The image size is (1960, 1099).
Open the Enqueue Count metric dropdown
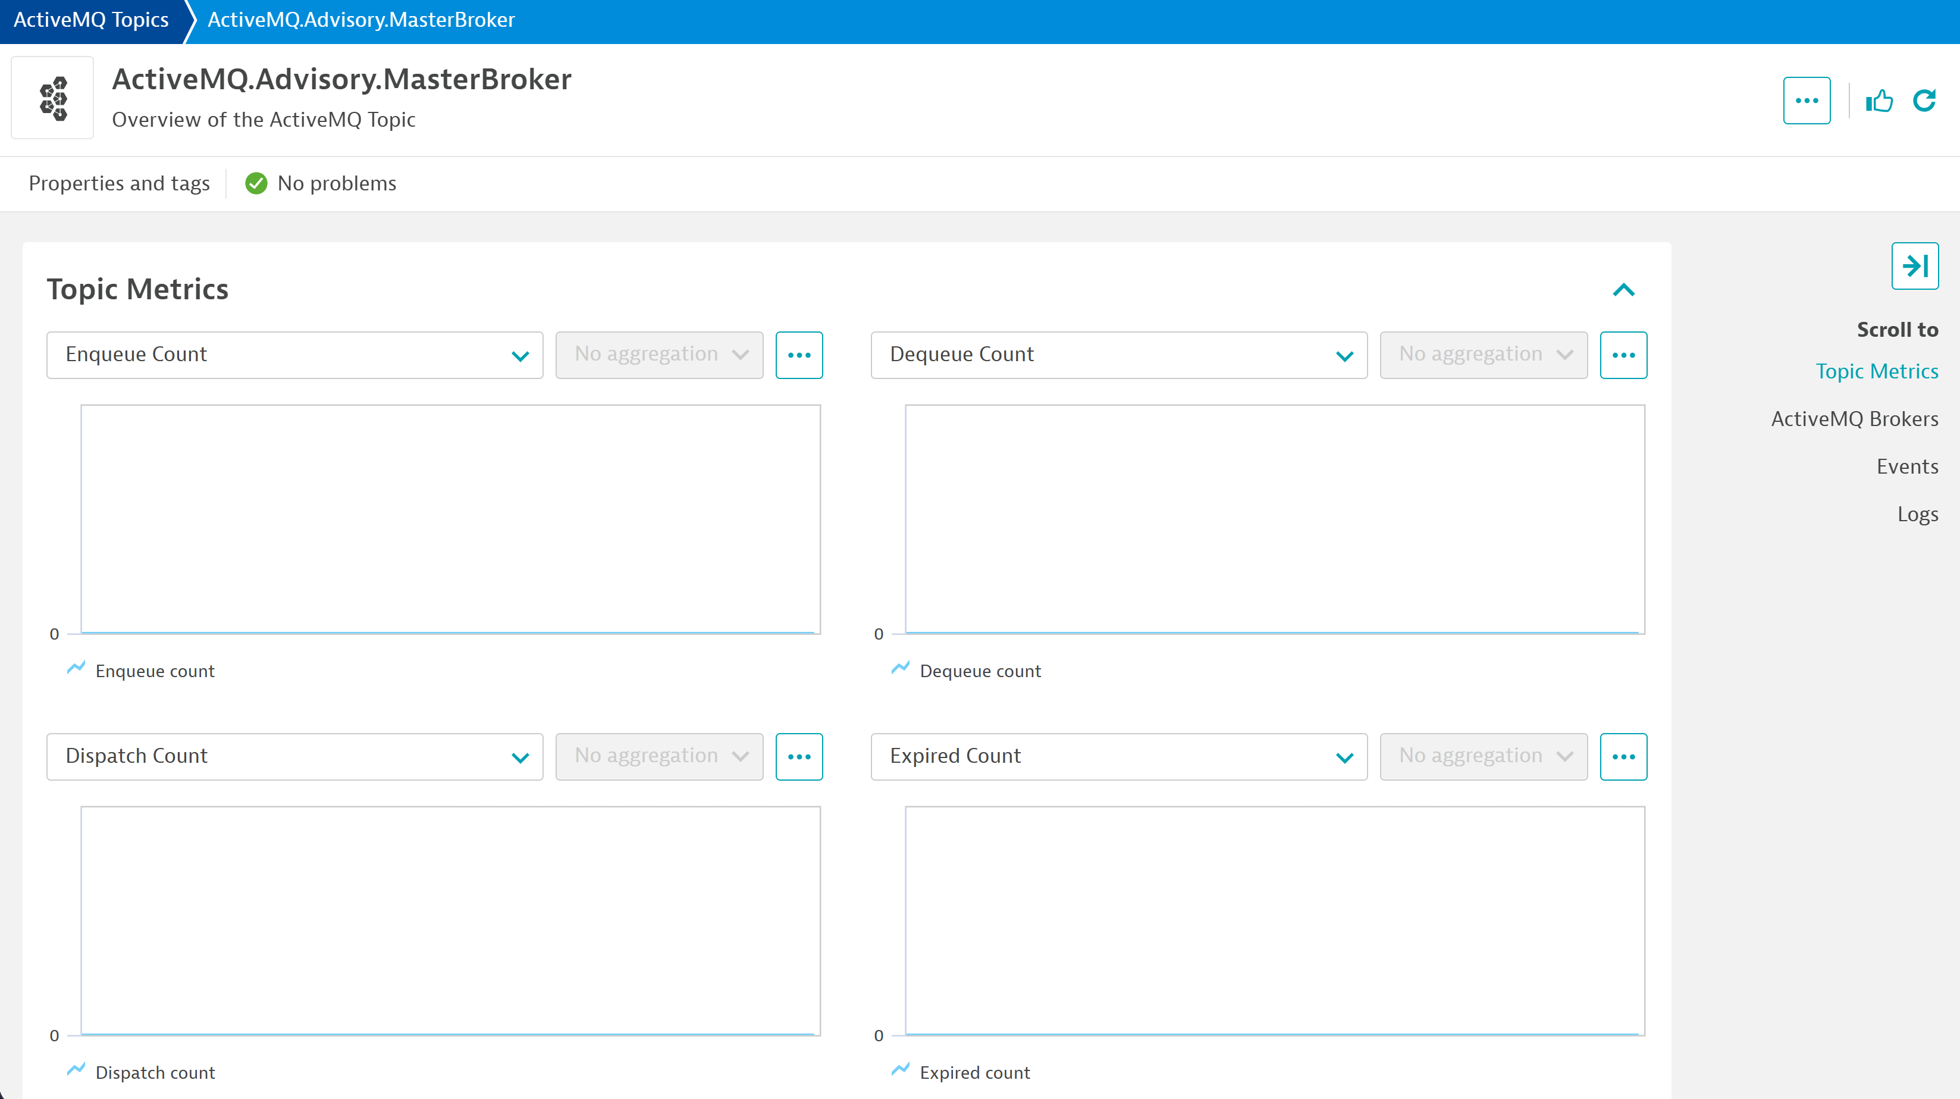pos(294,355)
